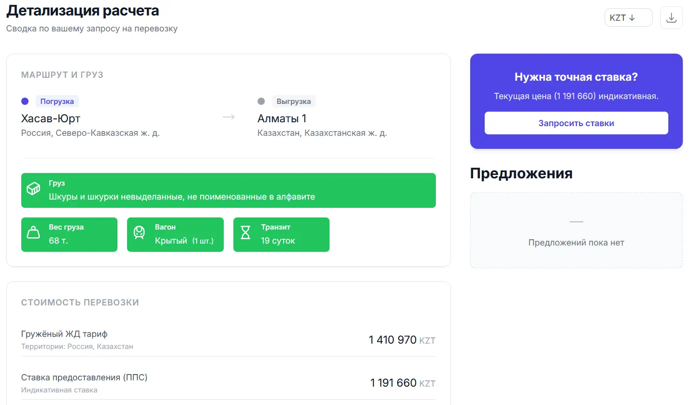
Task: Click the Вес груза 68 т. tile
Action: (x=69, y=234)
